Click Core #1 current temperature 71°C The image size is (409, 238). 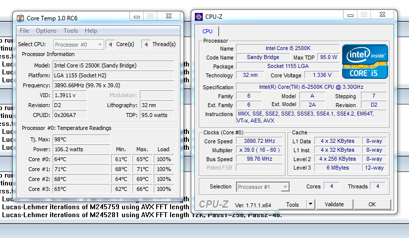(x=81, y=169)
